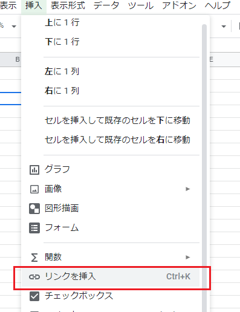
Task: Click the 図形描画 drawing icon
Action: [34, 209]
